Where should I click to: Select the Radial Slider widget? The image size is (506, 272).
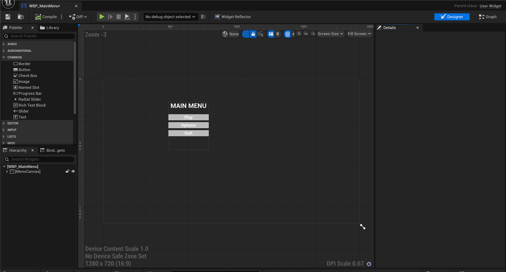click(27, 100)
